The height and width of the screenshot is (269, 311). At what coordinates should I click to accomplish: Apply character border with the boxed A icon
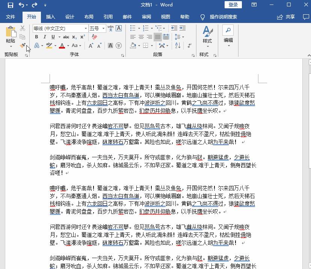point(119,28)
